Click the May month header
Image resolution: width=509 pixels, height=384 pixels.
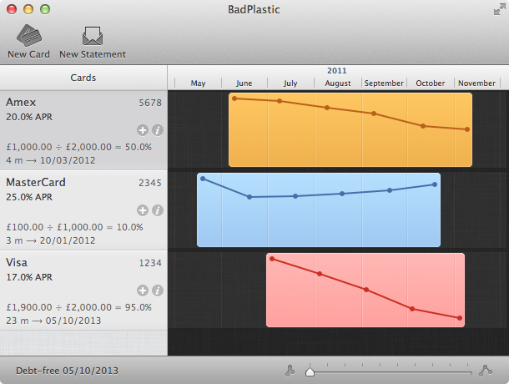point(198,83)
